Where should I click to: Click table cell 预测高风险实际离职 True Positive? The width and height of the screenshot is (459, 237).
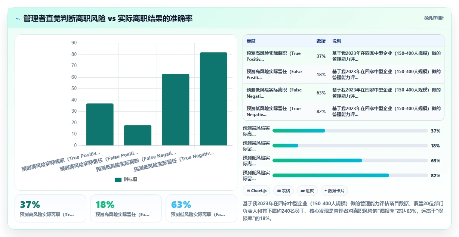click(277, 56)
